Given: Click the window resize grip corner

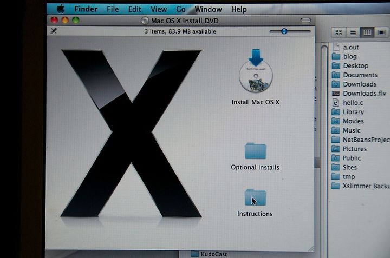Looking at the screenshot, I should [x=311, y=248].
